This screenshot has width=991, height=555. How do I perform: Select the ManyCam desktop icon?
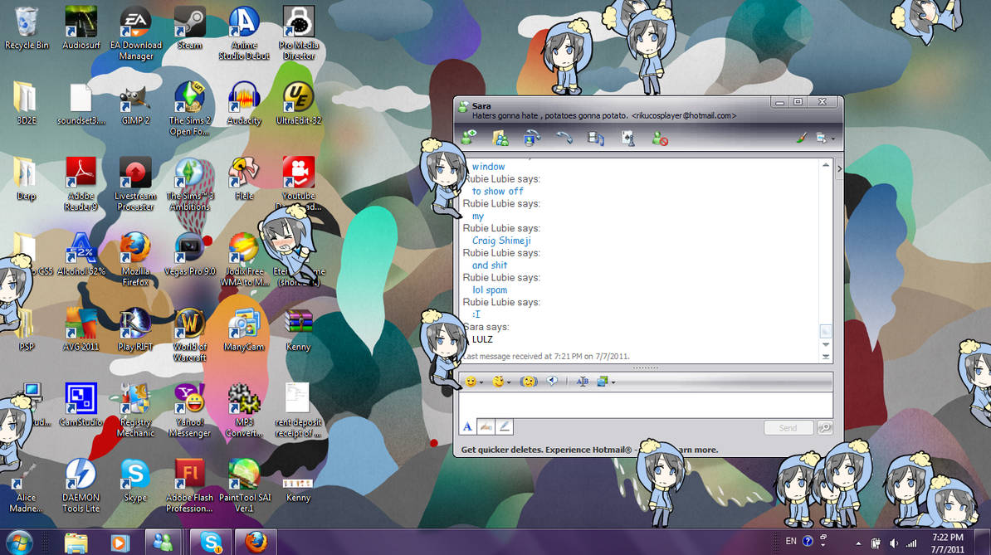coord(244,329)
